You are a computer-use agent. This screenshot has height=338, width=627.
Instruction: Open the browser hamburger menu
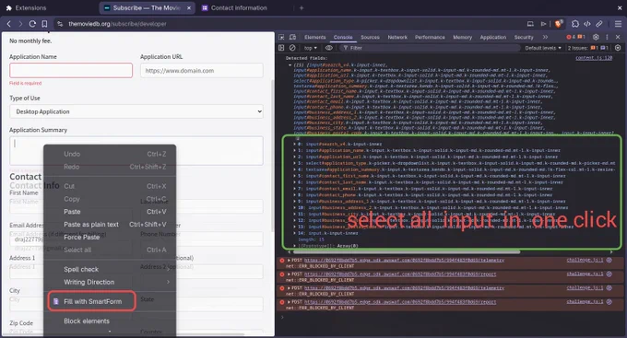click(618, 24)
